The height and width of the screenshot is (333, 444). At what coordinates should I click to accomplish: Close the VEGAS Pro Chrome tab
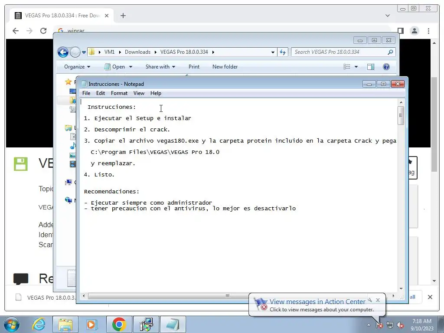pyautogui.click(x=107, y=16)
